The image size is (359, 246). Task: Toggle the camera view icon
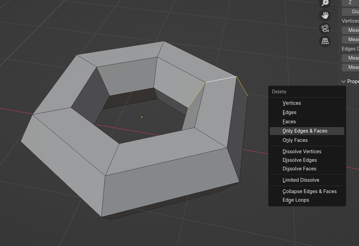point(325,29)
